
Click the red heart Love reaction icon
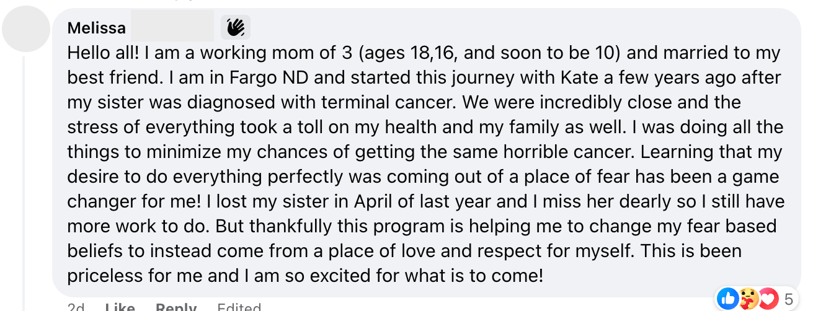click(768, 300)
